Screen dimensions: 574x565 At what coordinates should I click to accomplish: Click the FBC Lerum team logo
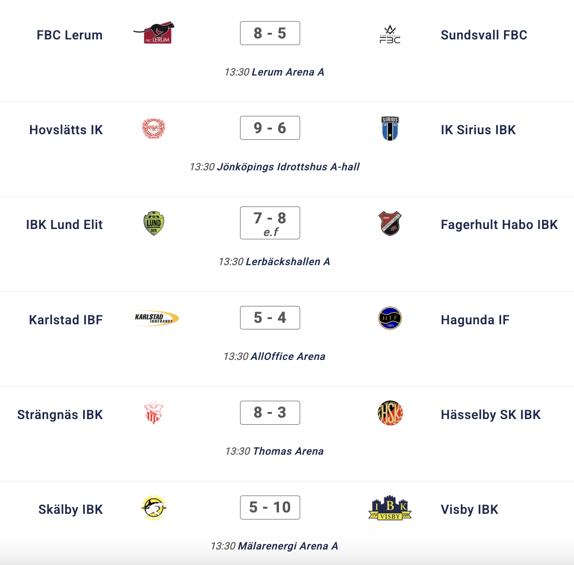(154, 33)
